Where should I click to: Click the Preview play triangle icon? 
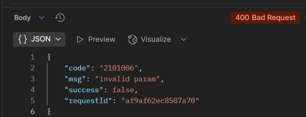[x=80, y=39]
